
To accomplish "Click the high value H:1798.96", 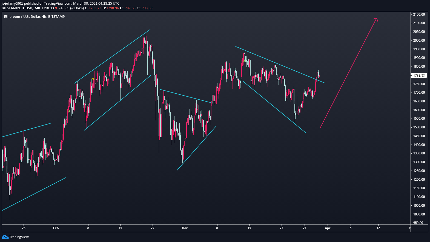I will click(x=111, y=8).
